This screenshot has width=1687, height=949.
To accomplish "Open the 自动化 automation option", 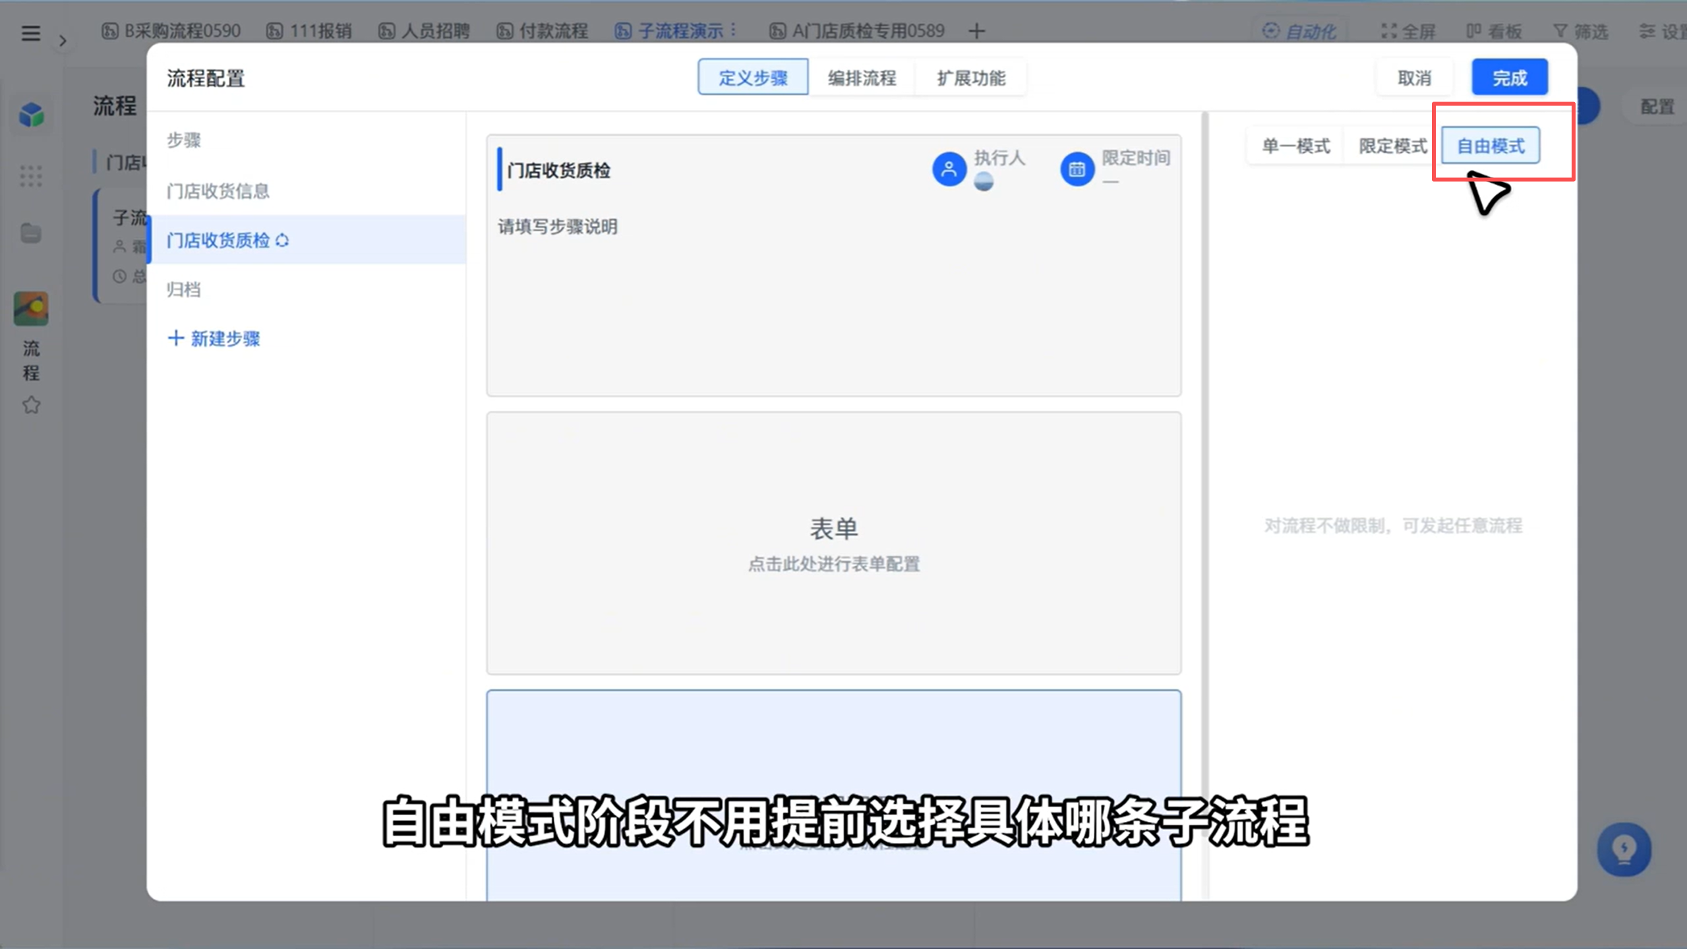I will [x=1299, y=31].
